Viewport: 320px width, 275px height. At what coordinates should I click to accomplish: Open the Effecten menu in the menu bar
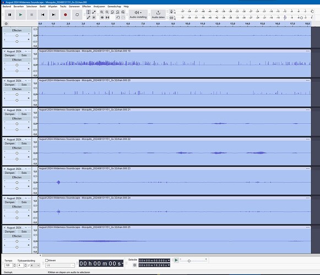point(86,7)
